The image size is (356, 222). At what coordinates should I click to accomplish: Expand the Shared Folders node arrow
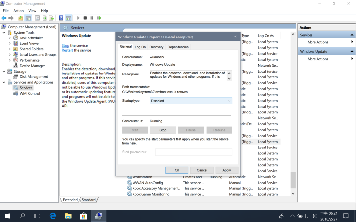point(10,49)
